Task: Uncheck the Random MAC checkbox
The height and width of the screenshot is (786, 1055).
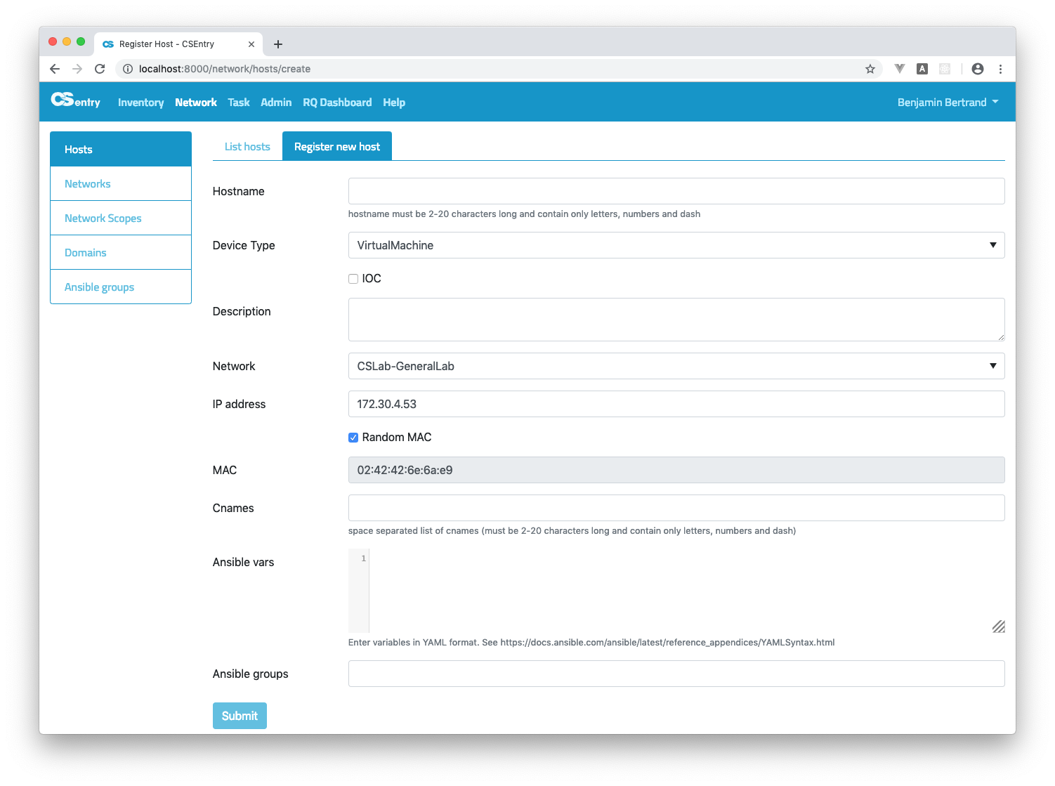Action: [353, 438]
